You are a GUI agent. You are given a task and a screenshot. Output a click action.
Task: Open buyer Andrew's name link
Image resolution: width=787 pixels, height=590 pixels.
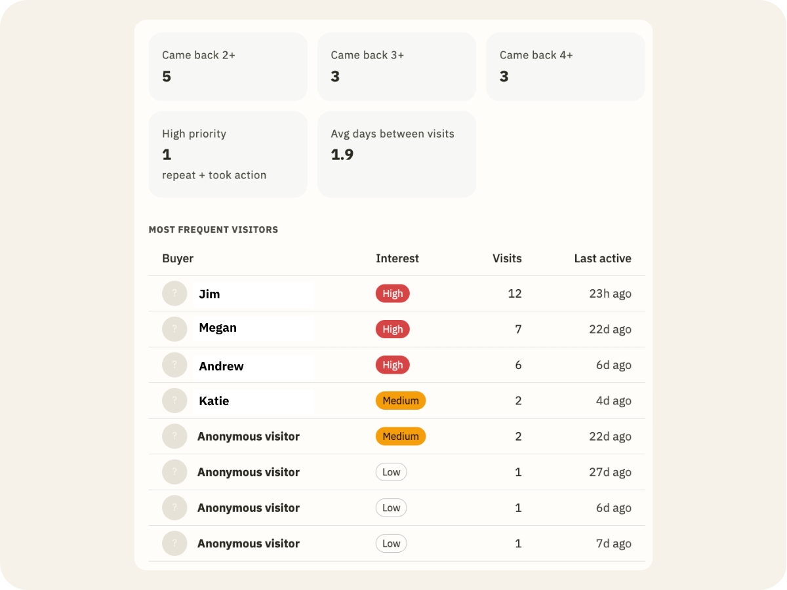pyautogui.click(x=221, y=366)
